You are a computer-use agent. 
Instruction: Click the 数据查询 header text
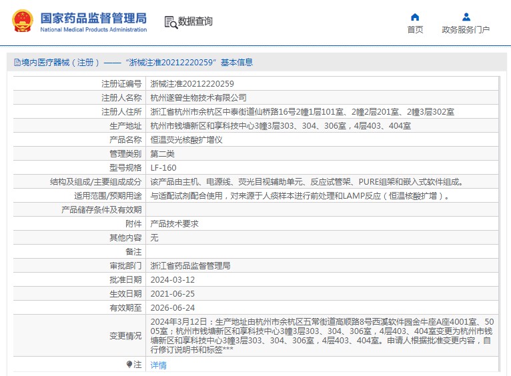point(195,21)
